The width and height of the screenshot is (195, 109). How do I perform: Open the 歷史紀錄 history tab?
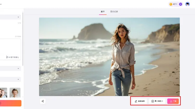[x=114, y=12]
